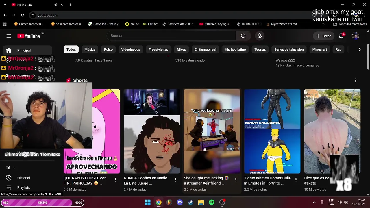
Task: Select the Hip hop latino chip
Action: click(235, 49)
